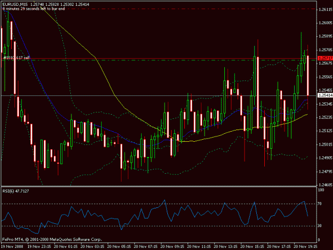Click the current price label 1.25414
This screenshot has height=250, width=333.
coord(325,95)
